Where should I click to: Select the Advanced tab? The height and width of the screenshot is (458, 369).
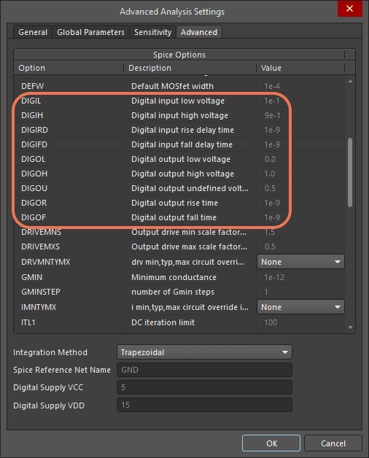click(x=199, y=32)
